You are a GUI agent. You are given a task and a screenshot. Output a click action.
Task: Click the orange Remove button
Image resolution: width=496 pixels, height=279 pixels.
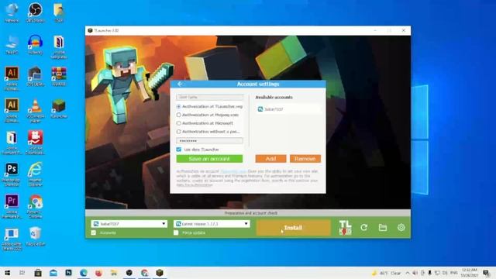tap(305, 159)
